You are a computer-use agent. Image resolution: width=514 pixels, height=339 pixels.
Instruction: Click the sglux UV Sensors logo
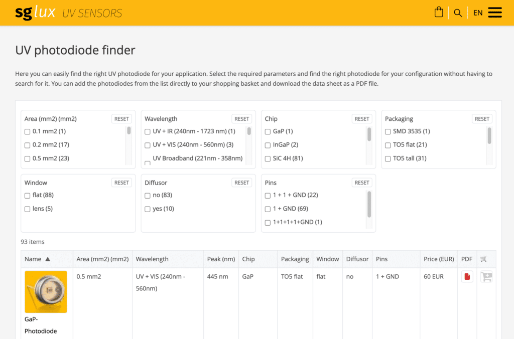point(69,13)
